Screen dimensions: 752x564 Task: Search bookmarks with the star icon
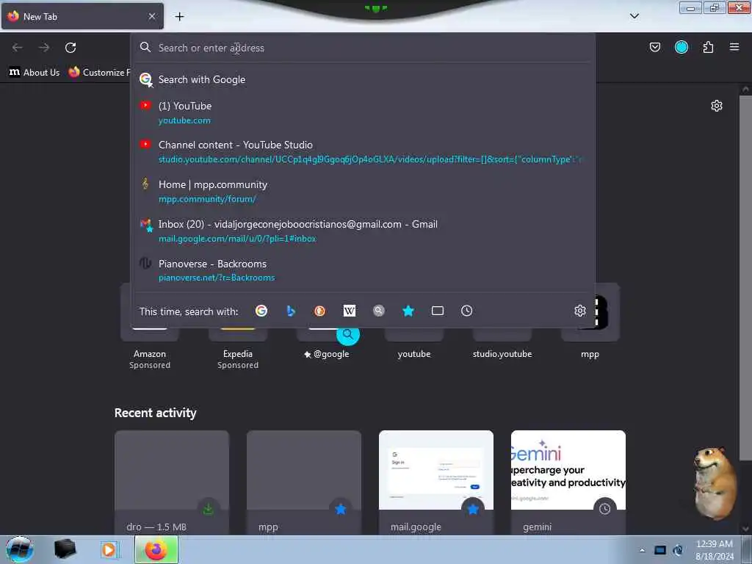[408, 311]
